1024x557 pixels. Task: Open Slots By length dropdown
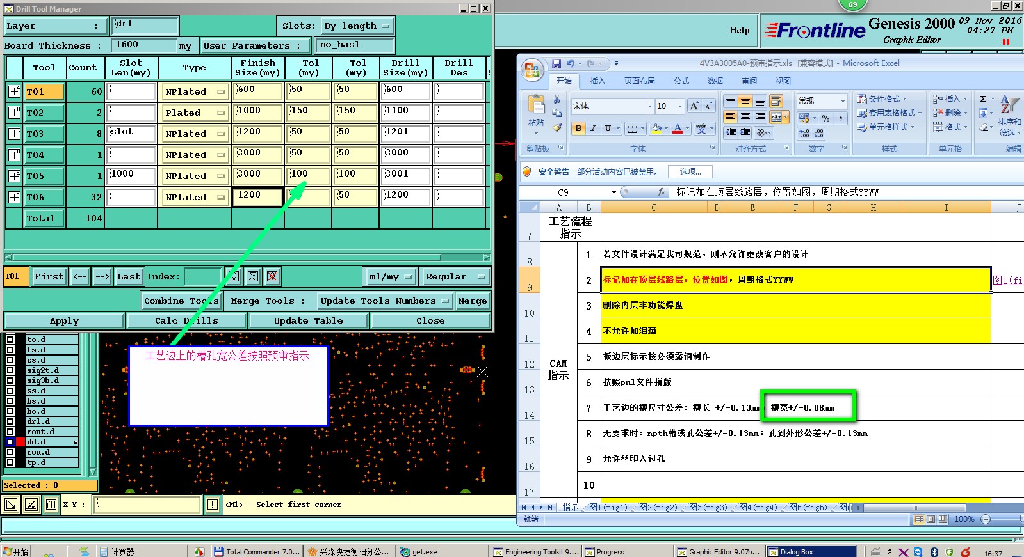357,26
